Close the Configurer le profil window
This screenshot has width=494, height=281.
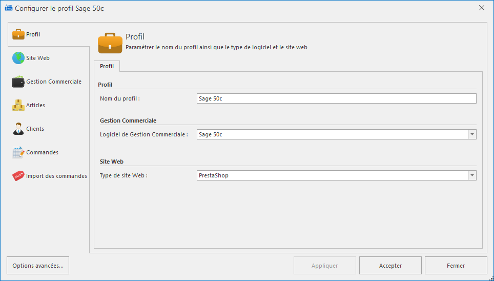[482, 8]
